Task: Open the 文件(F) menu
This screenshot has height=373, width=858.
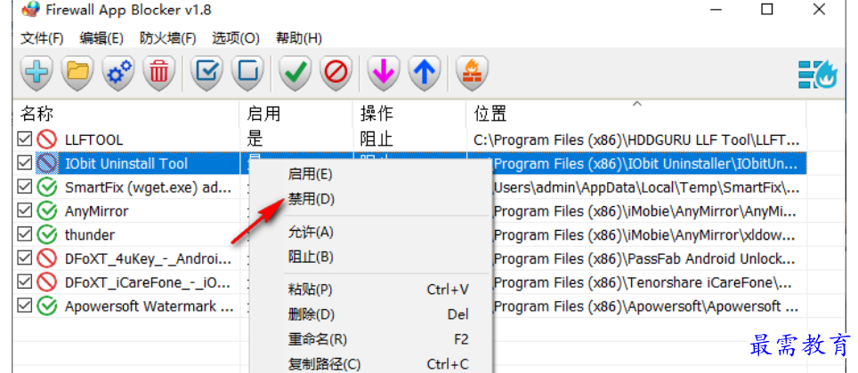Action: [x=42, y=38]
